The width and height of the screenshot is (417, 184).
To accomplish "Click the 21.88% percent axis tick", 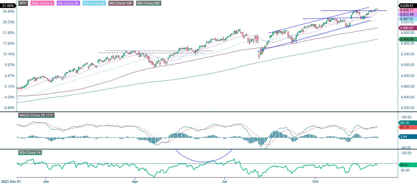I will point(8,33).
